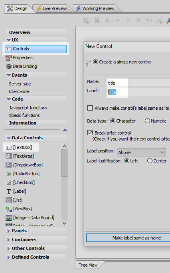Expand the Panels section

point(36,231)
